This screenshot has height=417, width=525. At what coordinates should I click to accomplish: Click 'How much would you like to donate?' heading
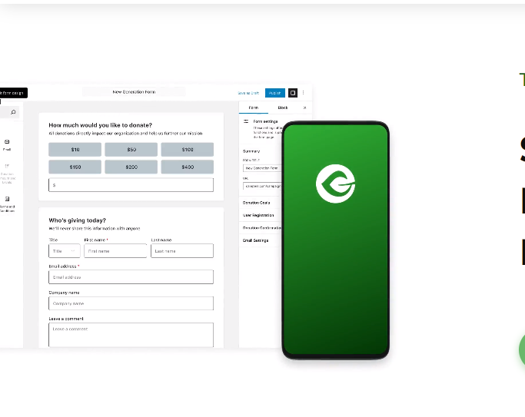coord(100,125)
